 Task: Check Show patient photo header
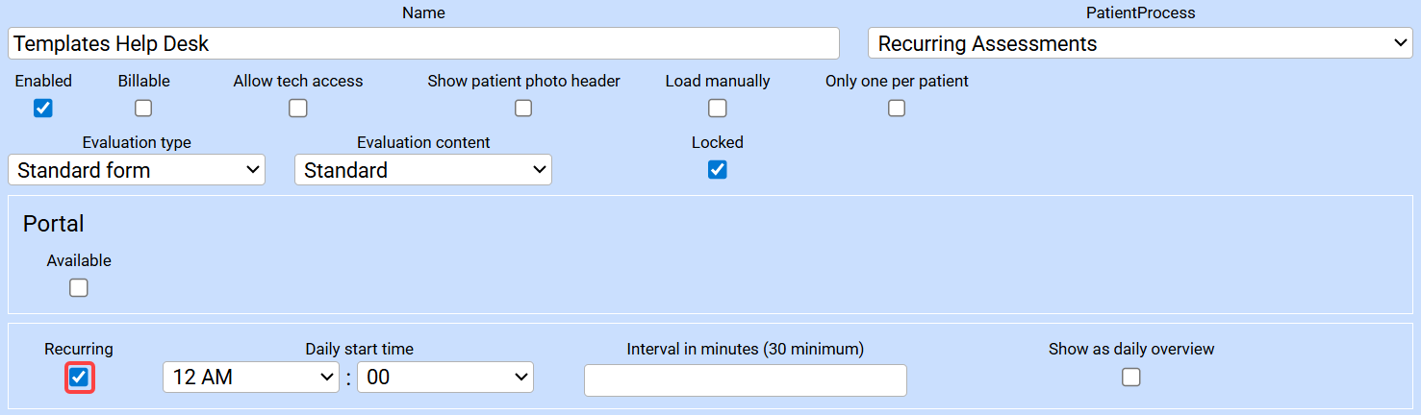pyautogui.click(x=523, y=109)
